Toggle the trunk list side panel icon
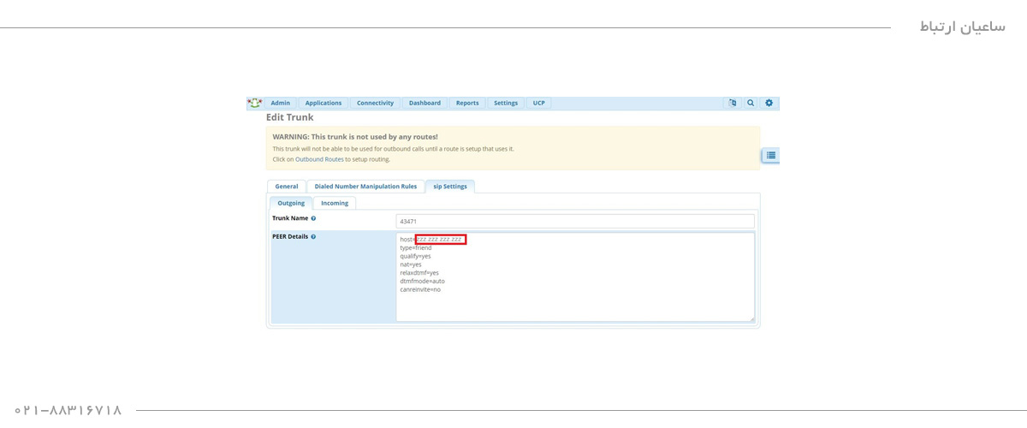The image size is (1027, 428). pyautogui.click(x=770, y=155)
